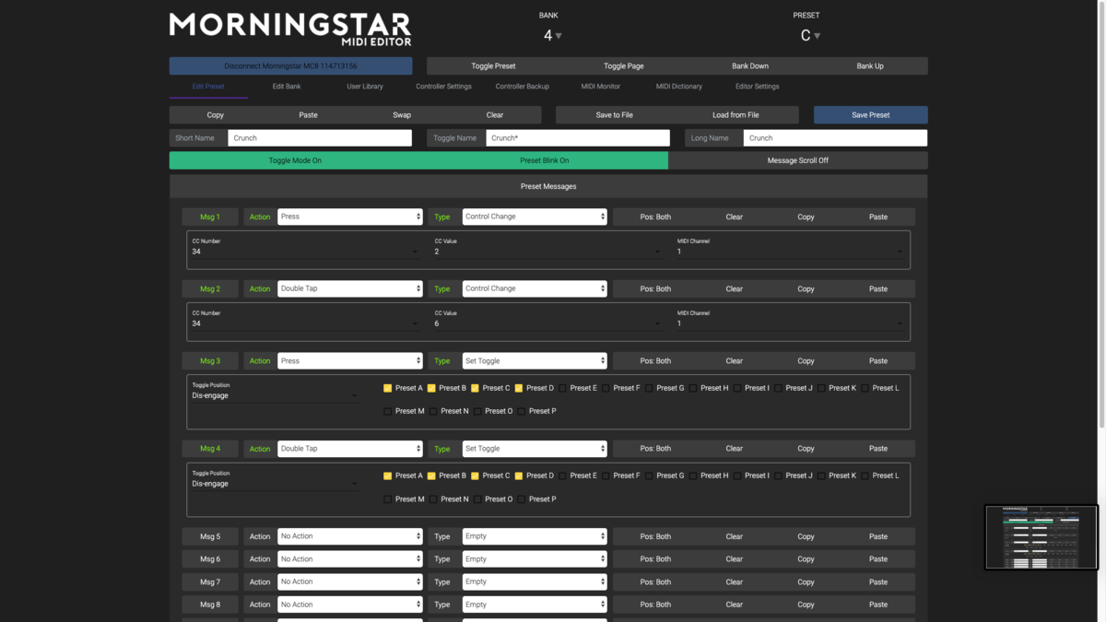Click Paste for Msg 3

(x=878, y=361)
